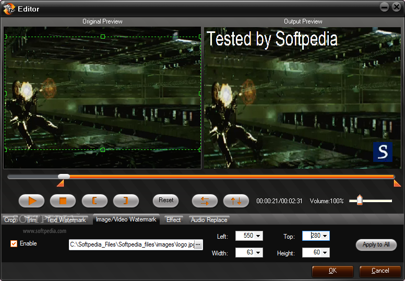Open the Width value dropdown
This screenshot has height=281, width=405.
coord(258,253)
